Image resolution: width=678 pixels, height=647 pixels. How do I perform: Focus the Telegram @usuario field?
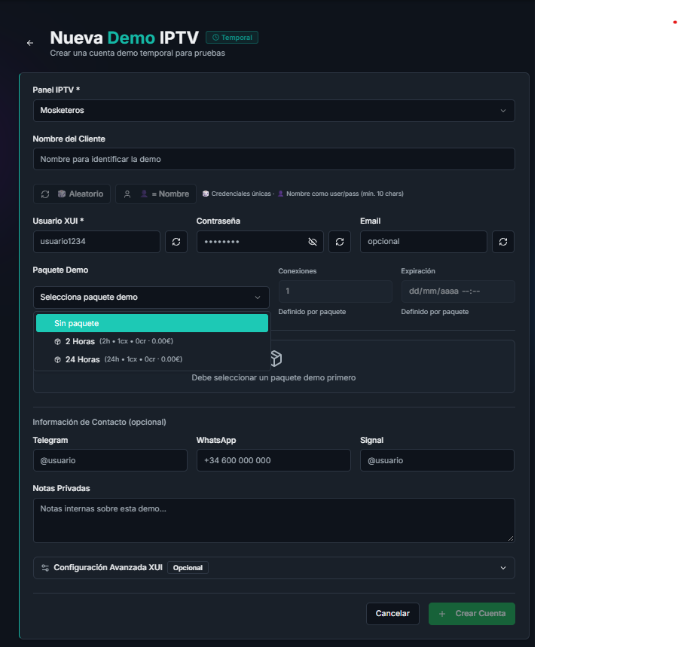110,460
